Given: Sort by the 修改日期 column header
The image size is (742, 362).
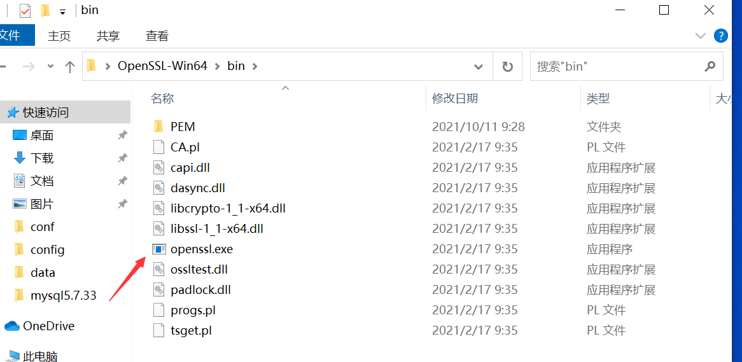Looking at the screenshot, I should tap(455, 99).
